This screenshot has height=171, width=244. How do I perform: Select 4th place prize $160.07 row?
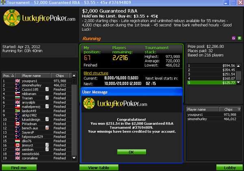(x=211, y=79)
